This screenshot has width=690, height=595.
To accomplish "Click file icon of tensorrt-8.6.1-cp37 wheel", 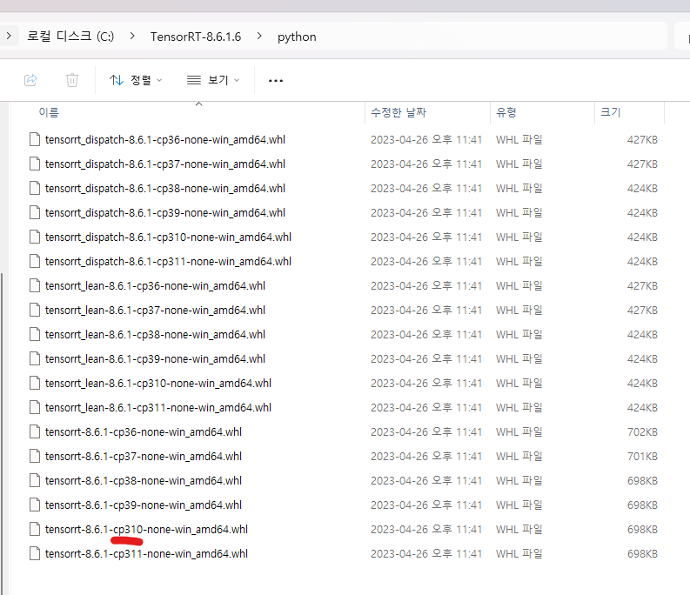I will coord(35,456).
